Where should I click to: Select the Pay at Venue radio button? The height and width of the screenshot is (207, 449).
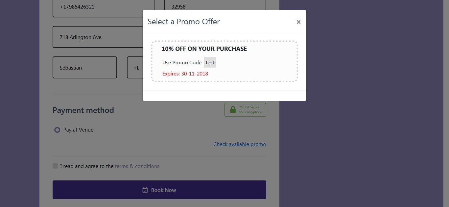coord(57,130)
